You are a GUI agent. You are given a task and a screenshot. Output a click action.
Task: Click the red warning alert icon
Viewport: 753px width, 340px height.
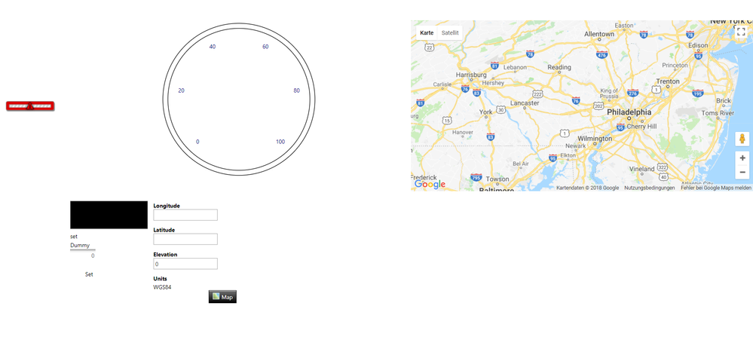(x=30, y=106)
